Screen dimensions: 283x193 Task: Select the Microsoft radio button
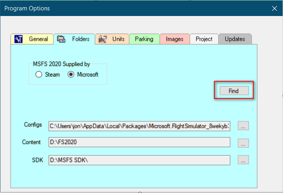click(x=71, y=74)
